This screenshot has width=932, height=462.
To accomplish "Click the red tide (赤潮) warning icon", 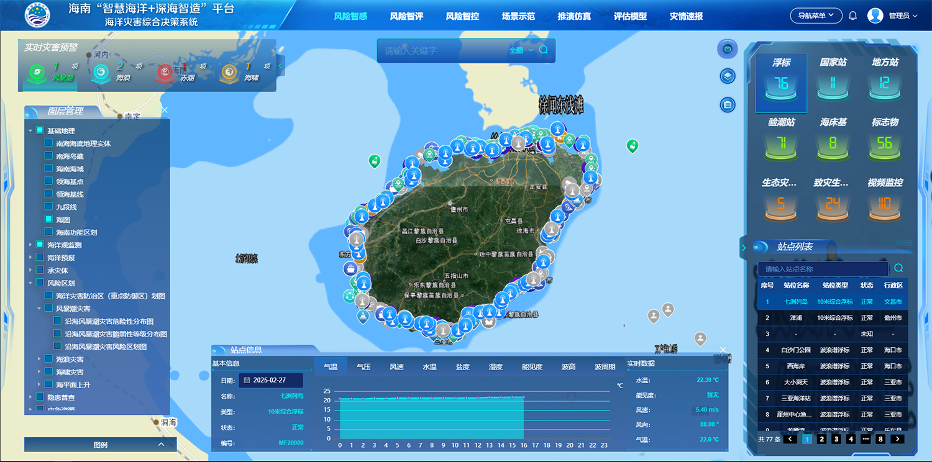I will (165, 73).
